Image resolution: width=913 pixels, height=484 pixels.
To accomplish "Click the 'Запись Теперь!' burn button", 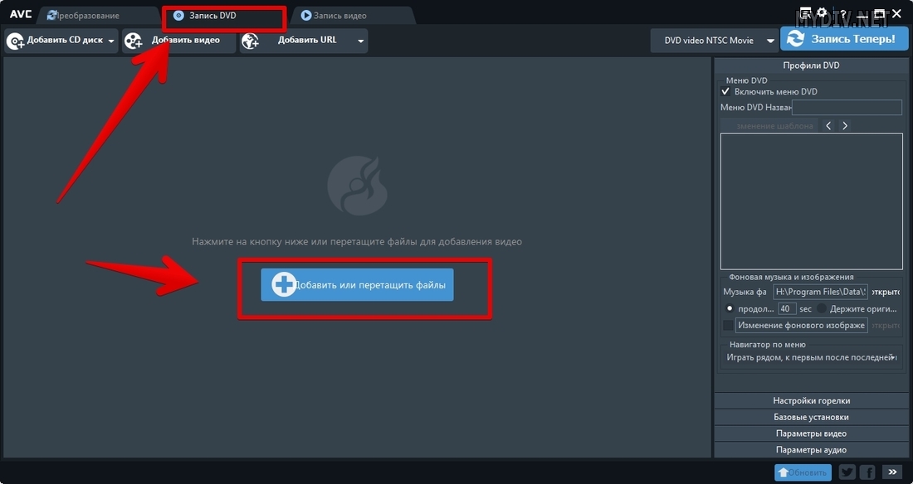I will click(843, 39).
